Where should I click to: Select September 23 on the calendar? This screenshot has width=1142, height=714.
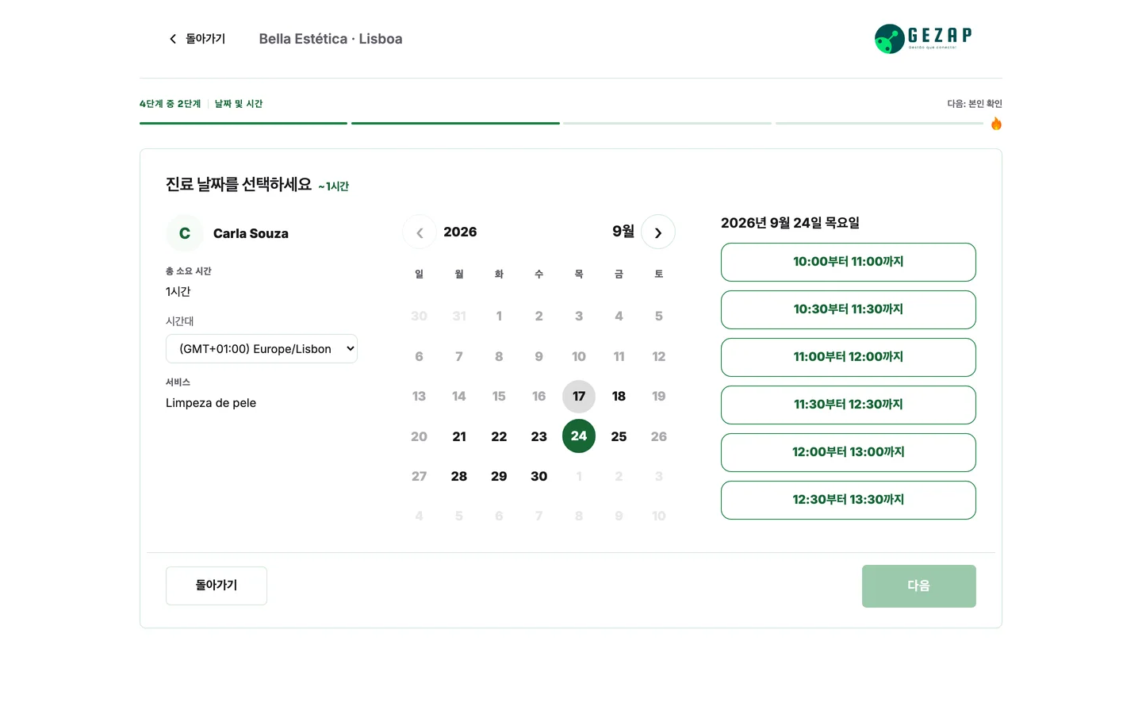[x=539, y=436]
